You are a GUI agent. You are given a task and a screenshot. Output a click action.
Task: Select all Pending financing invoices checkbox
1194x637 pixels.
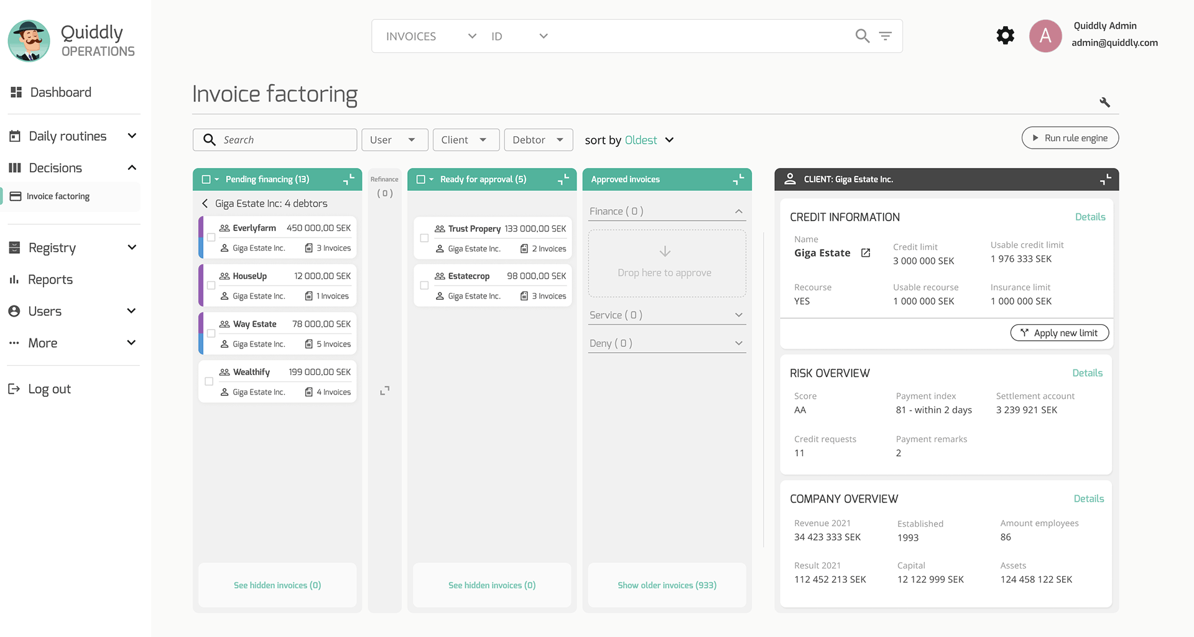(x=206, y=179)
